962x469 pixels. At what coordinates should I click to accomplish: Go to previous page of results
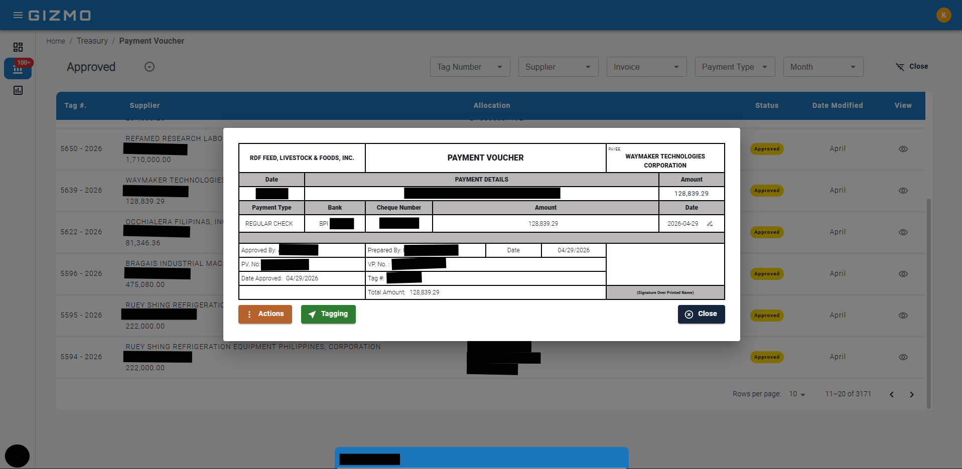click(x=892, y=394)
